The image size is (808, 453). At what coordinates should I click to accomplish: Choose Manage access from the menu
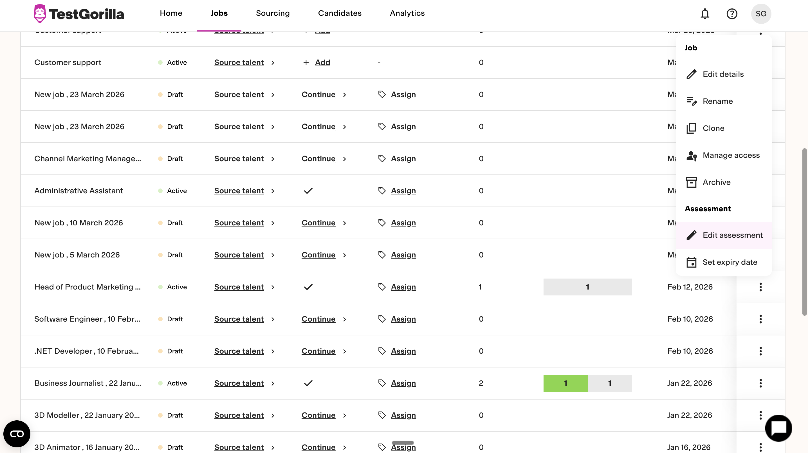tap(724, 155)
